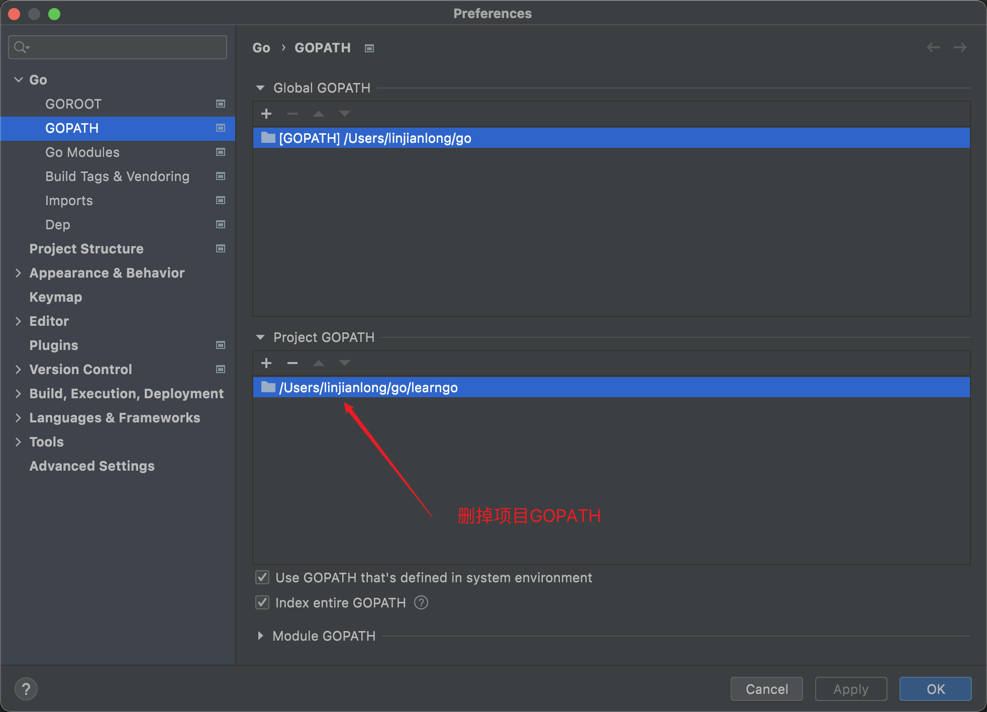The width and height of the screenshot is (987, 712).
Task: Open help via the question mark icon
Action: [x=26, y=688]
